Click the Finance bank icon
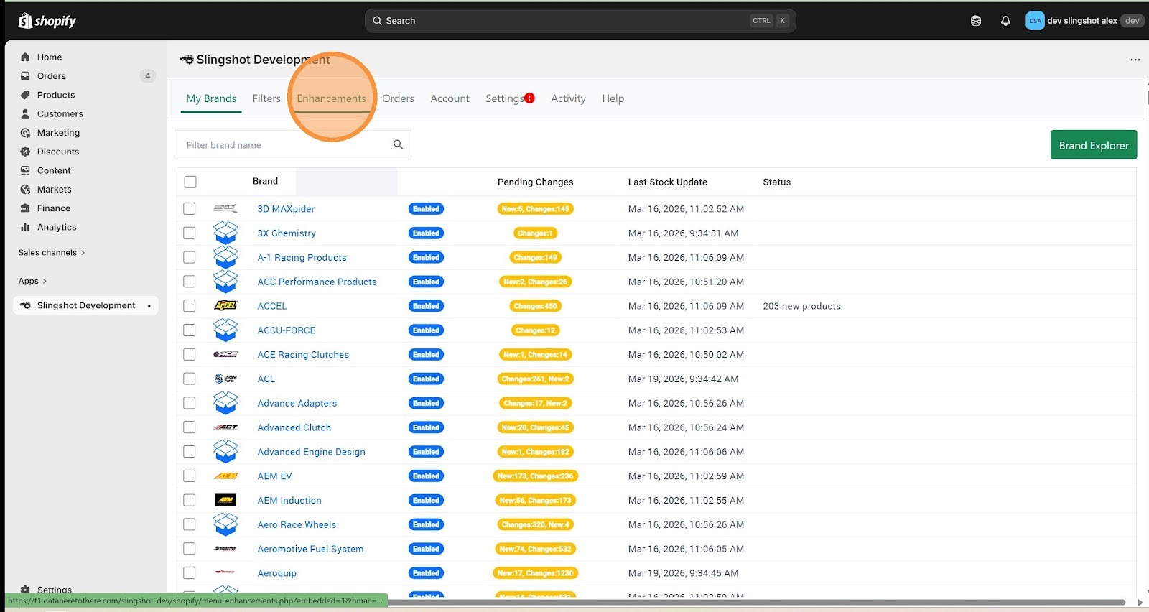The width and height of the screenshot is (1149, 612). [25, 208]
